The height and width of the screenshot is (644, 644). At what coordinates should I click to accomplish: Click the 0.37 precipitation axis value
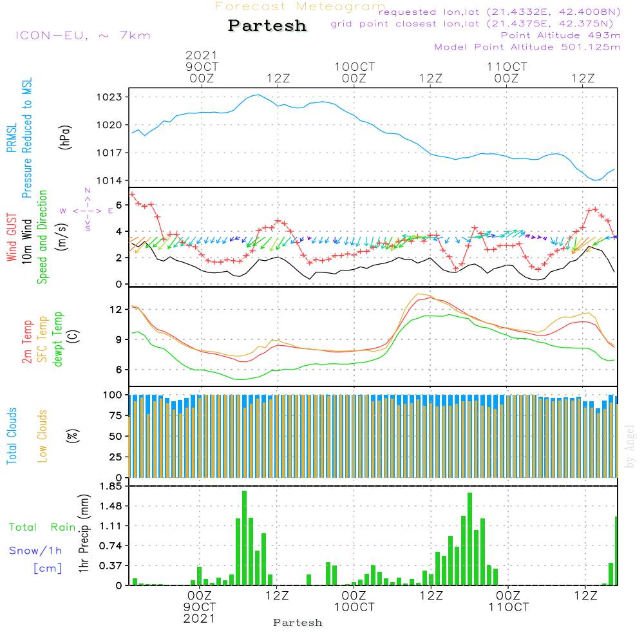coord(111,566)
